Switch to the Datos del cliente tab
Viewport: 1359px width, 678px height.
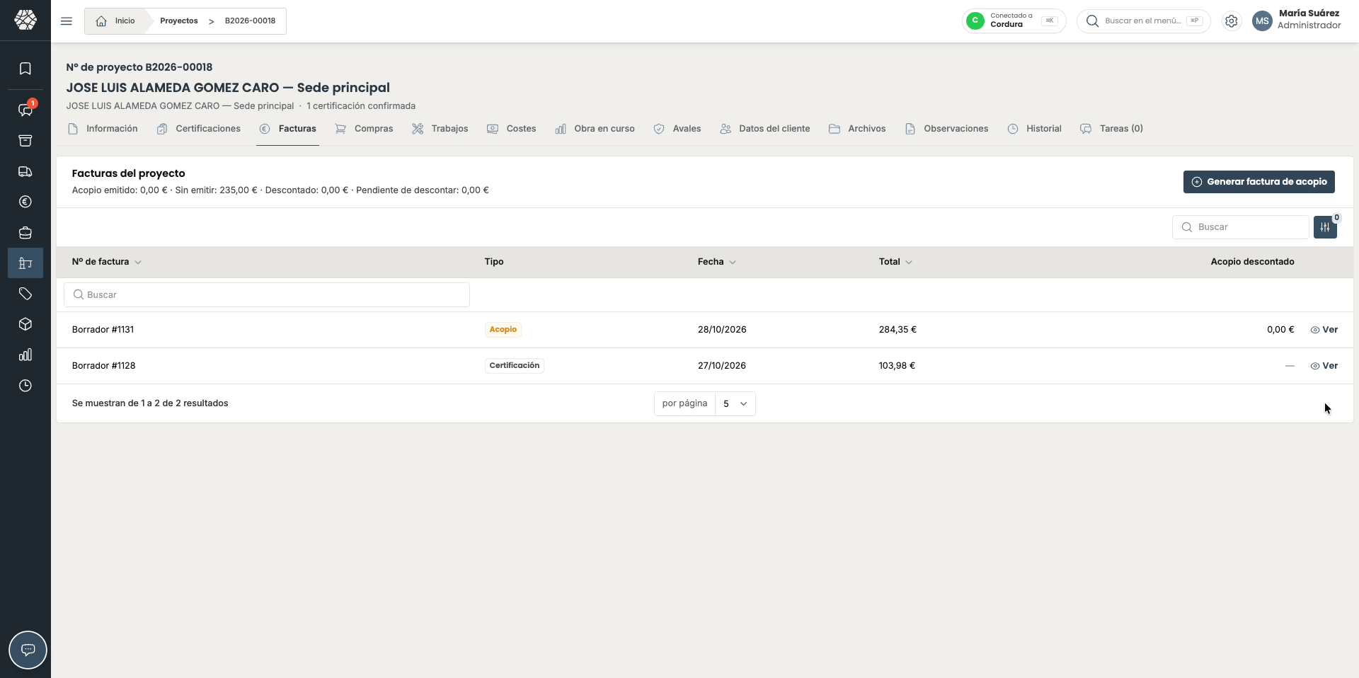[x=764, y=129]
